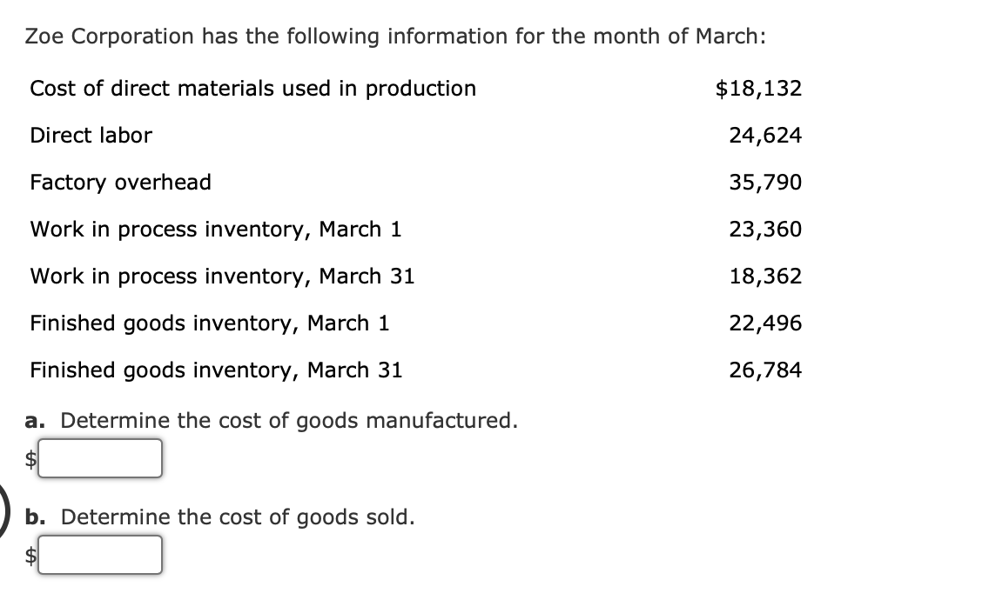Screen dimensions: 989x600
Task: Click the answer input box under part a
Action: [100, 458]
